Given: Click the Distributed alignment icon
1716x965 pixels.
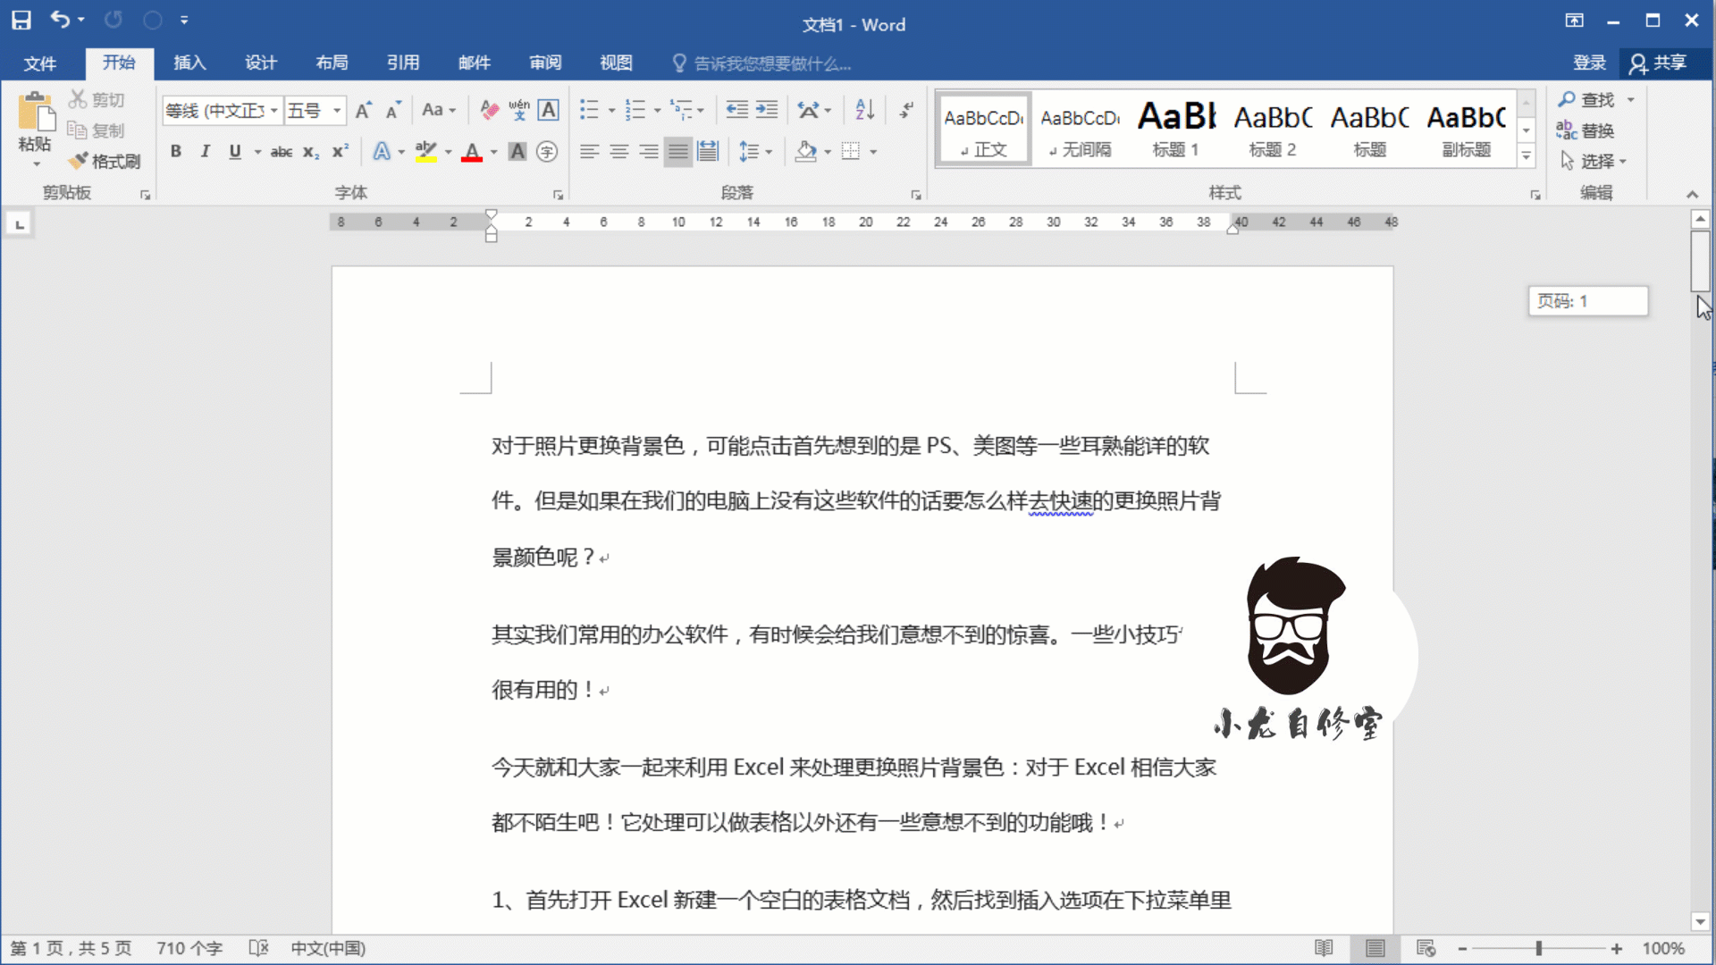Looking at the screenshot, I should pyautogui.click(x=708, y=152).
